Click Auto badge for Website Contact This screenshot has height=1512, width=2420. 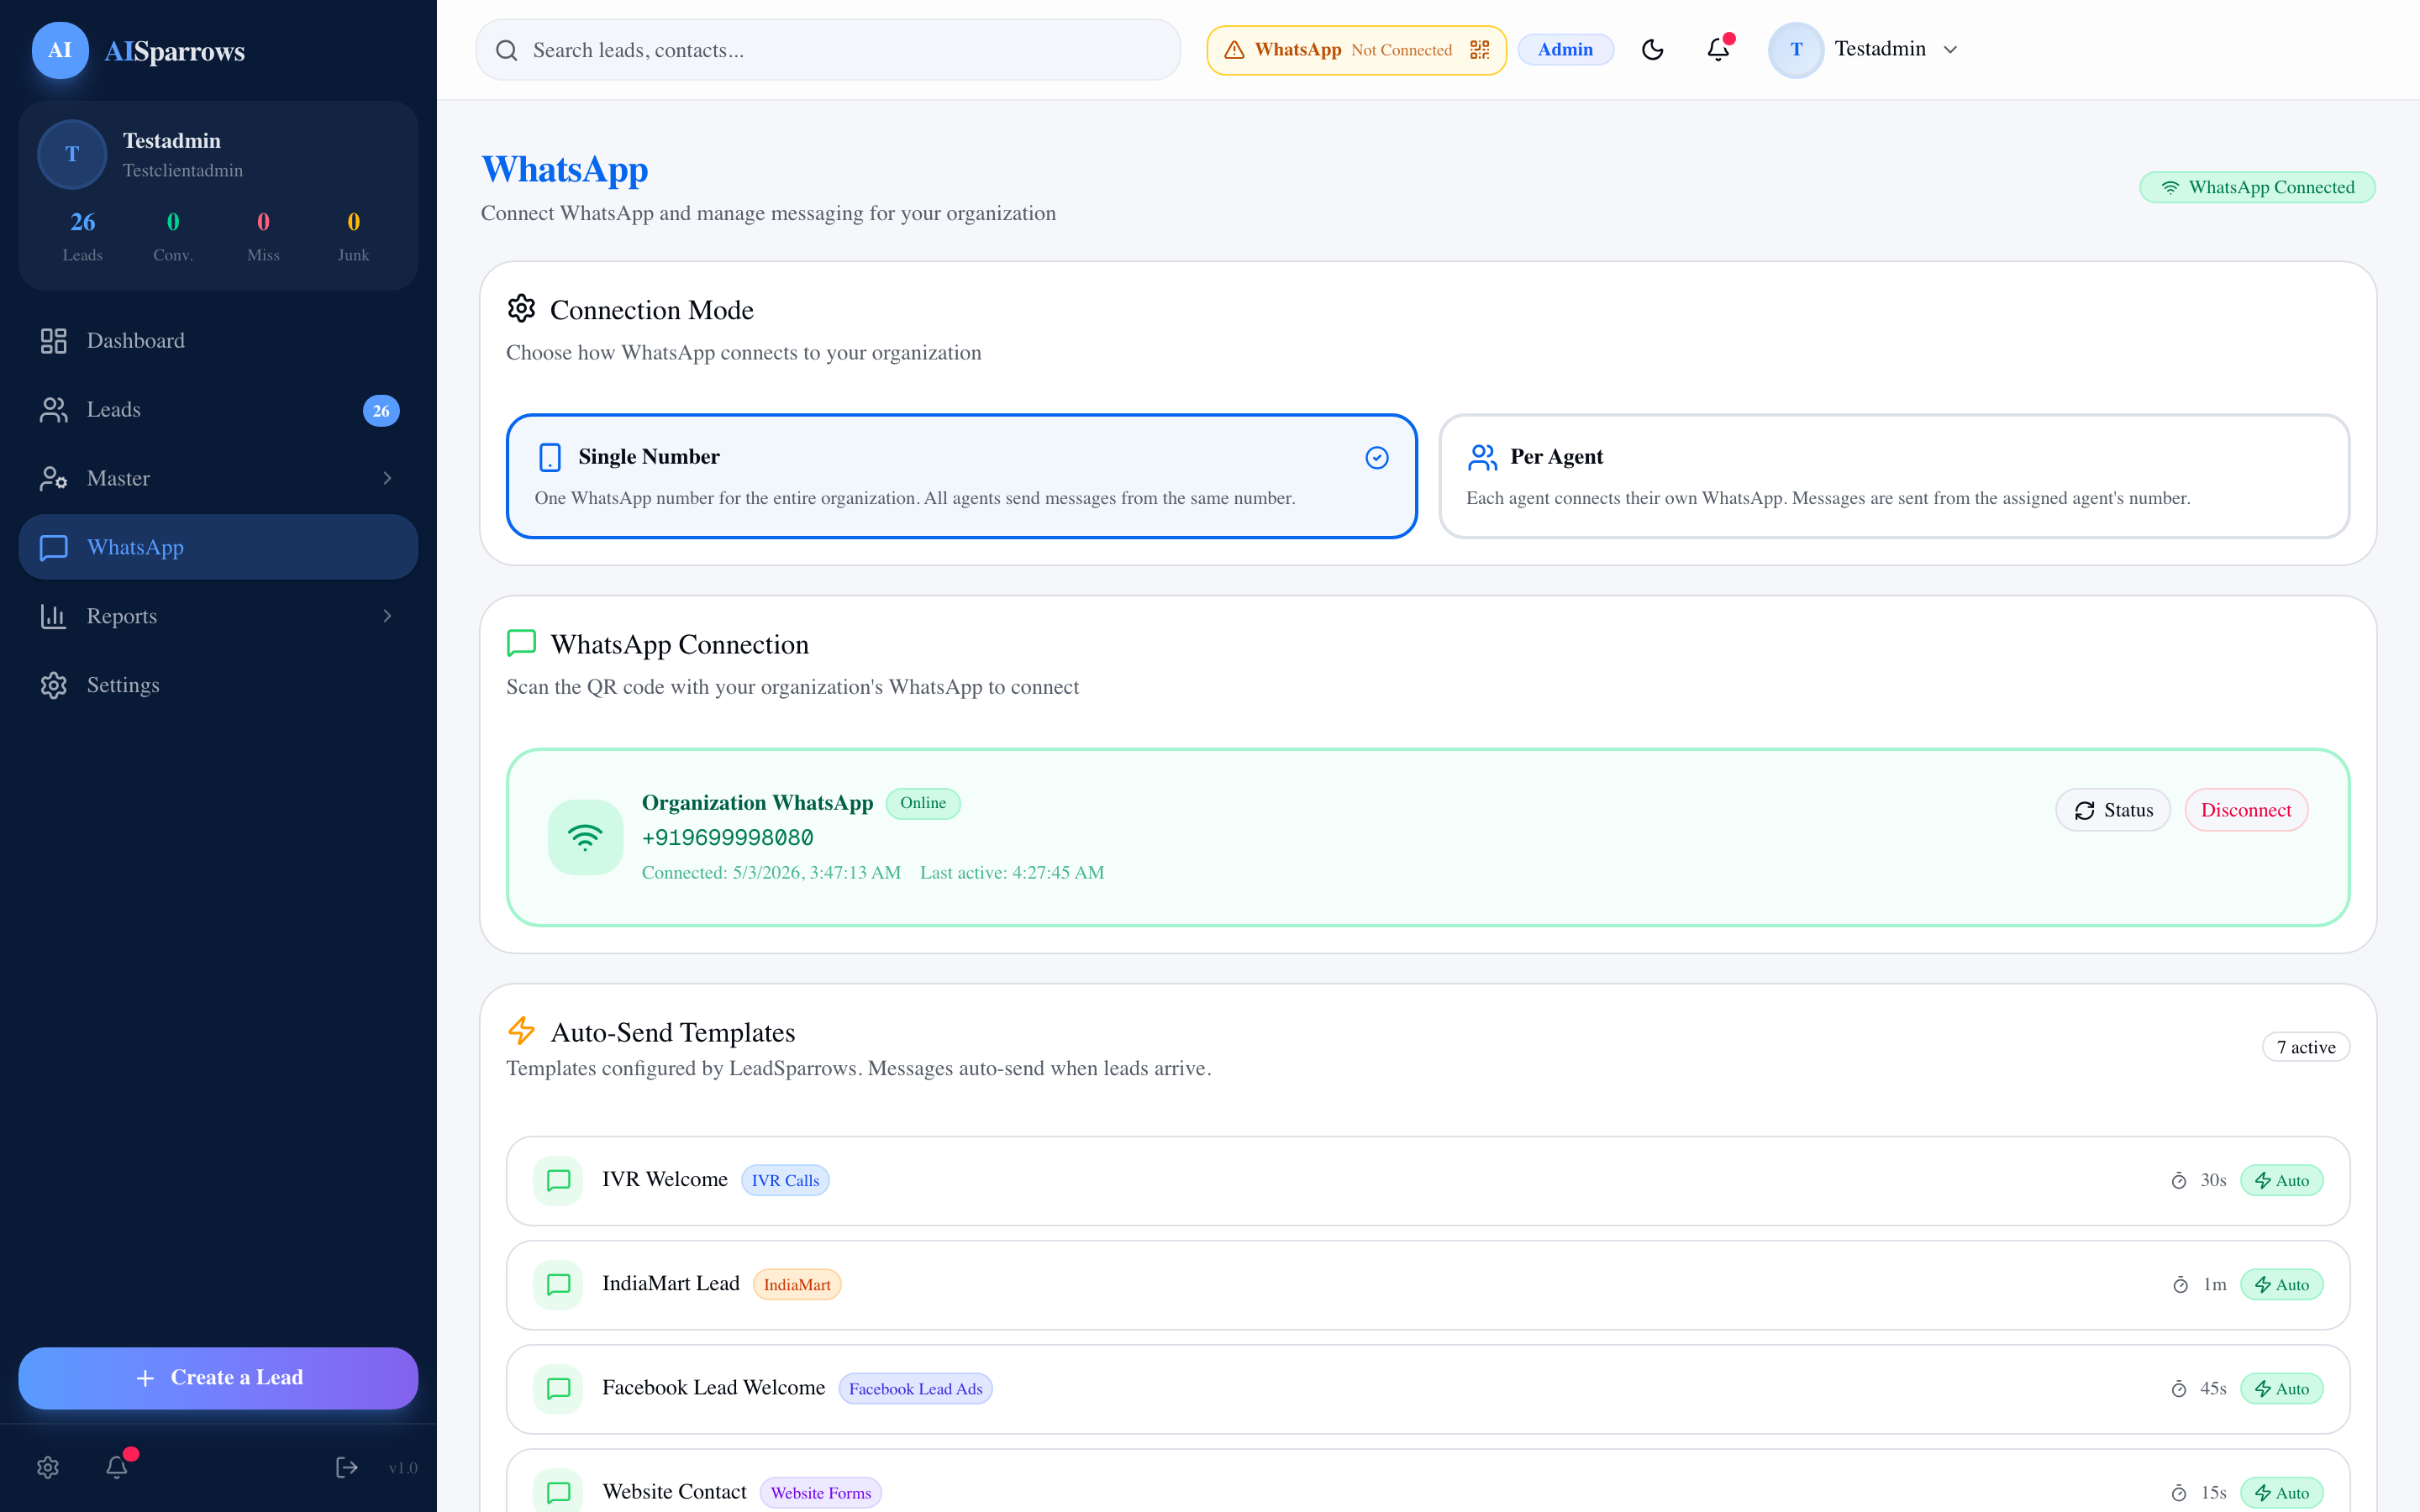pos(2282,1493)
